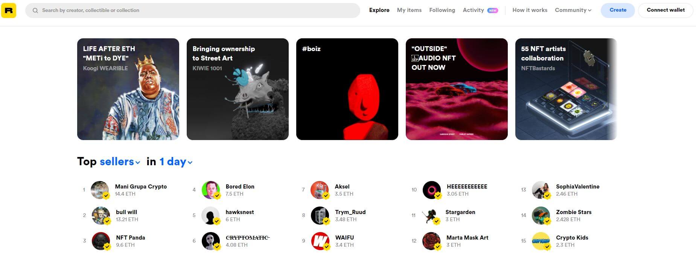Click the yellow Rarible logo icon
The height and width of the screenshot is (261, 696).
[x=9, y=11]
